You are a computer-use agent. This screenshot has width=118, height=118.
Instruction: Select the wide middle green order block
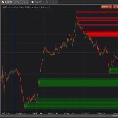(x=78, y=82)
